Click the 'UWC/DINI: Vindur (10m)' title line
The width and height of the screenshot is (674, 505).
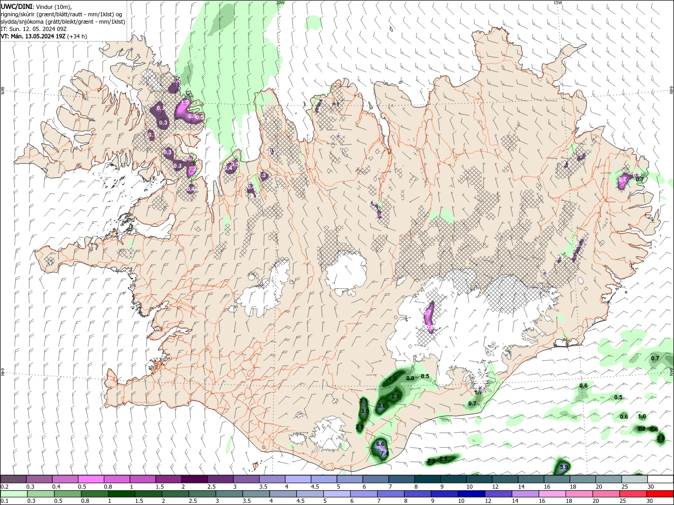click(35, 6)
